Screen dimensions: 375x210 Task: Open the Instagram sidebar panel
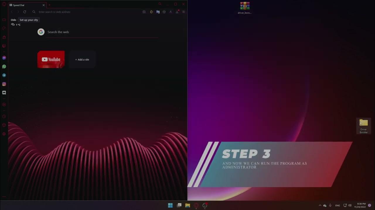[x=4, y=84]
